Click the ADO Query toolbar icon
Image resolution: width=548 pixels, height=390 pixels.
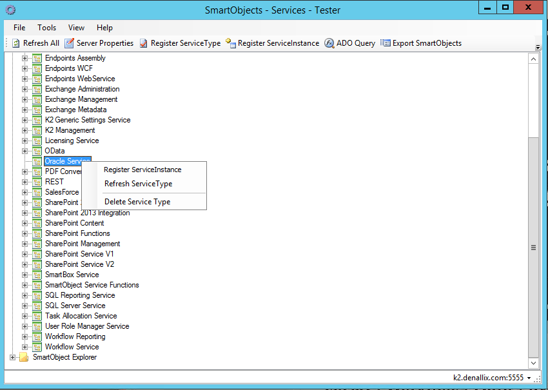[x=329, y=43]
